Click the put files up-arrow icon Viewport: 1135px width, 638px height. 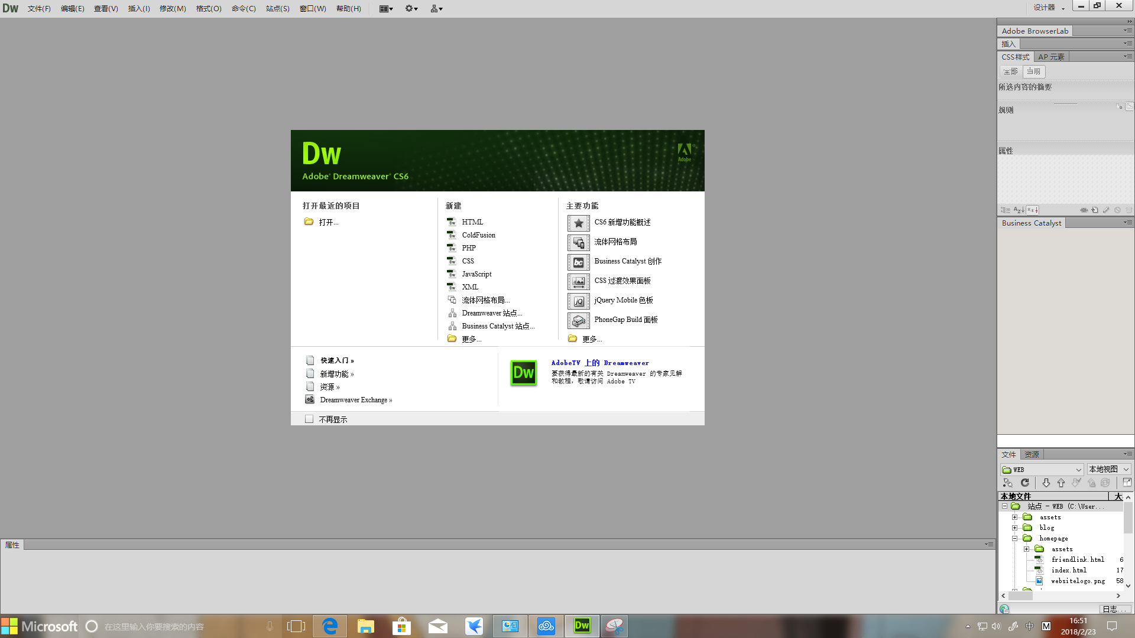coord(1061,483)
